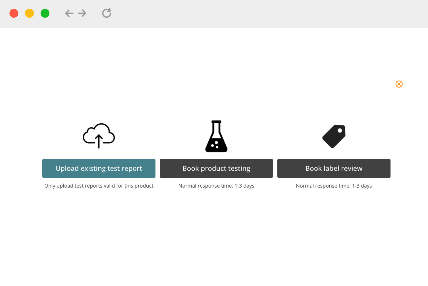The width and height of the screenshot is (428, 286).
Task: Click the cloud upload icon
Action: [99, 136]
